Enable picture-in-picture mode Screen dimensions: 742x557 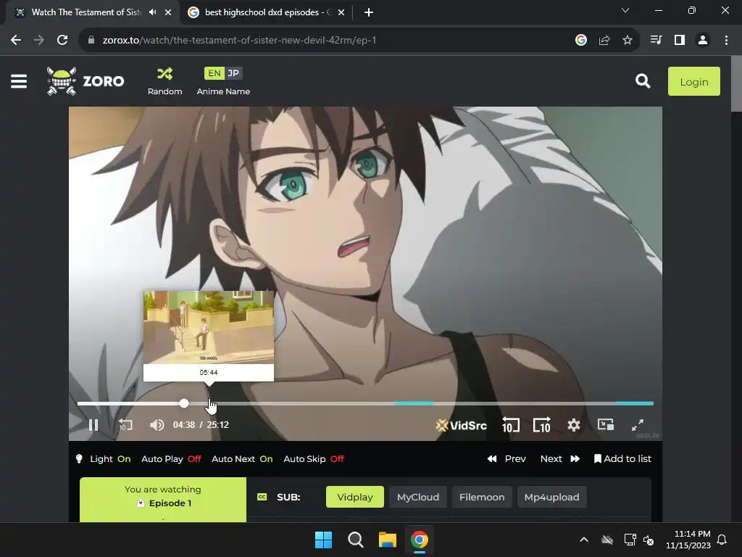point(605,424)
